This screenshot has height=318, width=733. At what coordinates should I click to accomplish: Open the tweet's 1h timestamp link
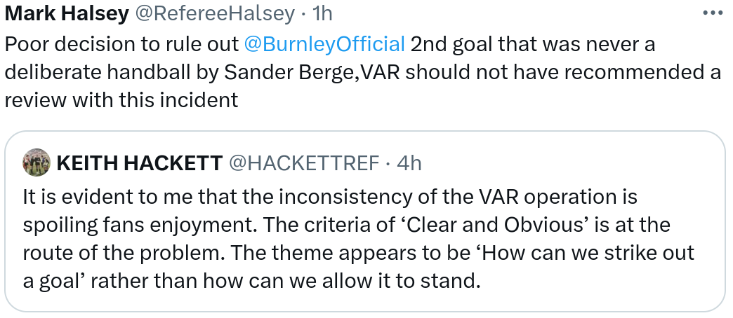click(x=322, y=13)
